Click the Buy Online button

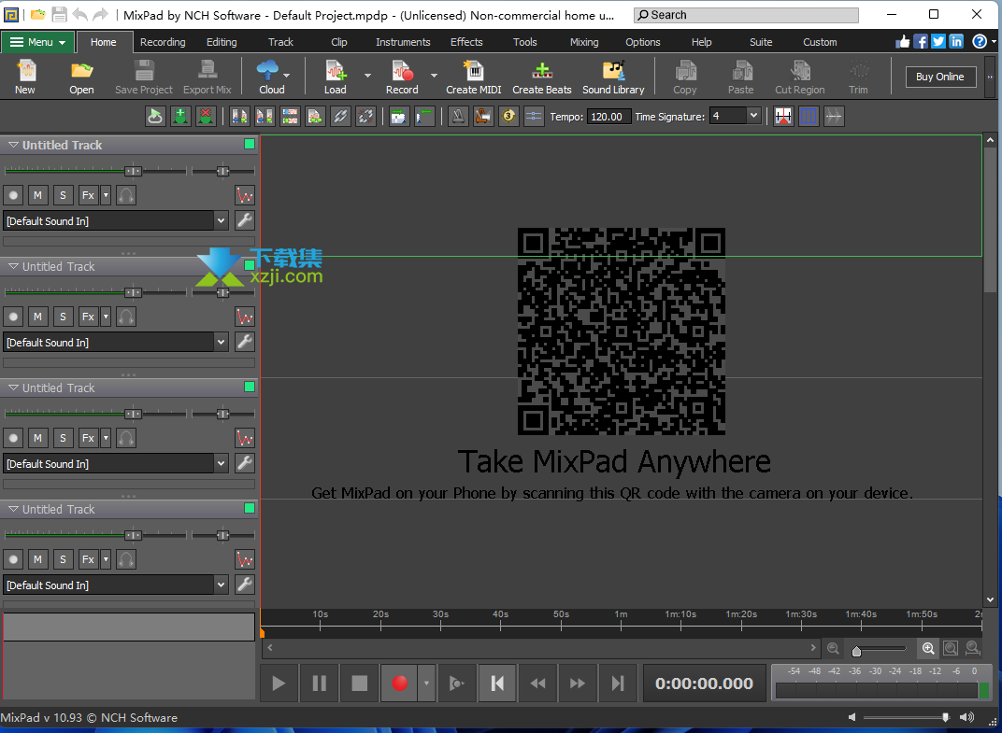(940, 77)
